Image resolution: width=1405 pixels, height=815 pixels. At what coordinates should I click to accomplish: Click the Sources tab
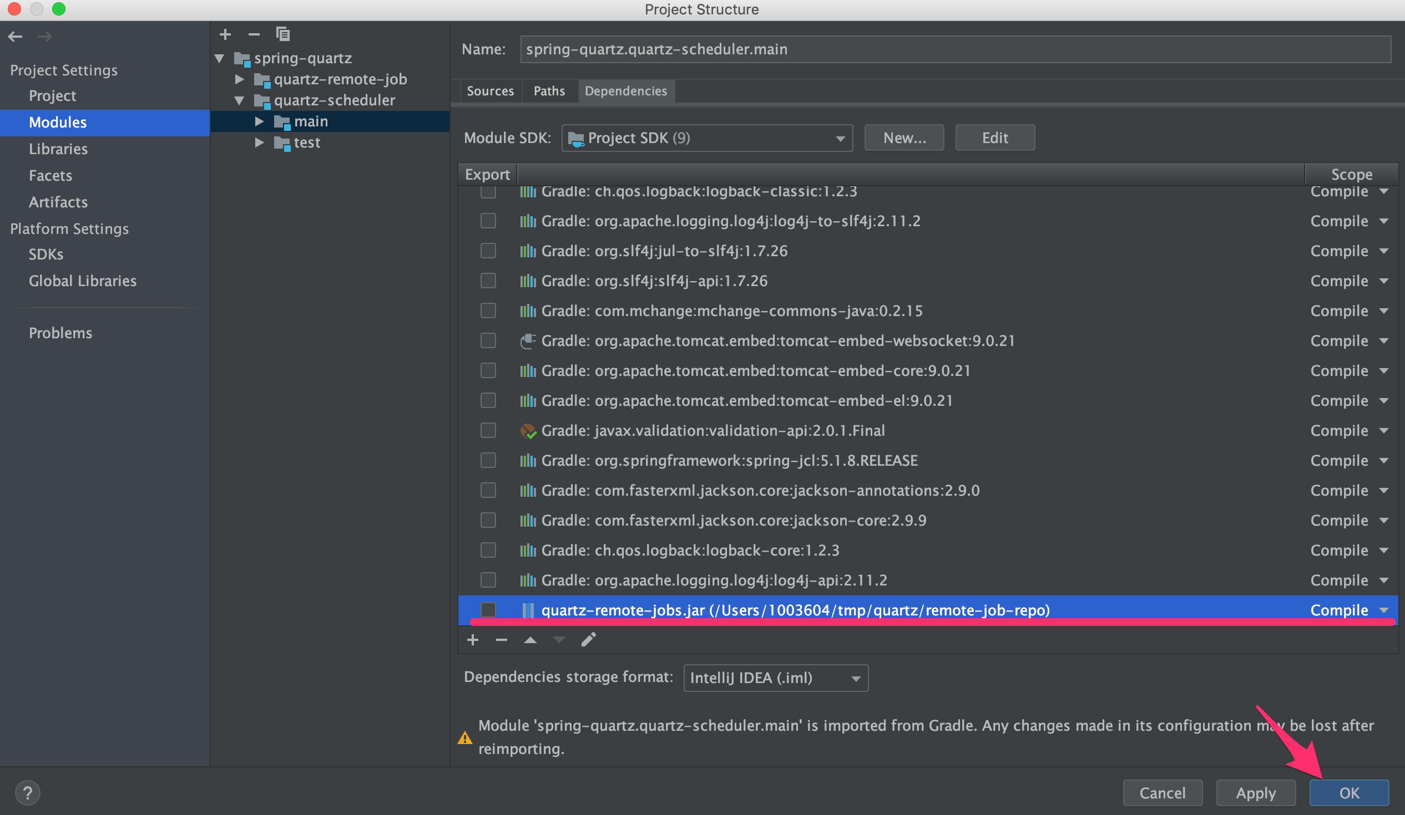(488, 91)
